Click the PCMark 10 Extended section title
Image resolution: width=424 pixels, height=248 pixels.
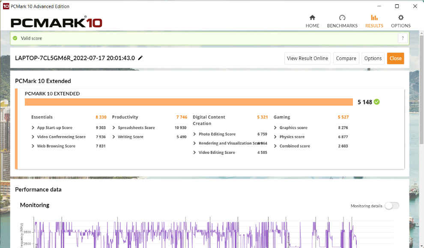click(43, 81)
